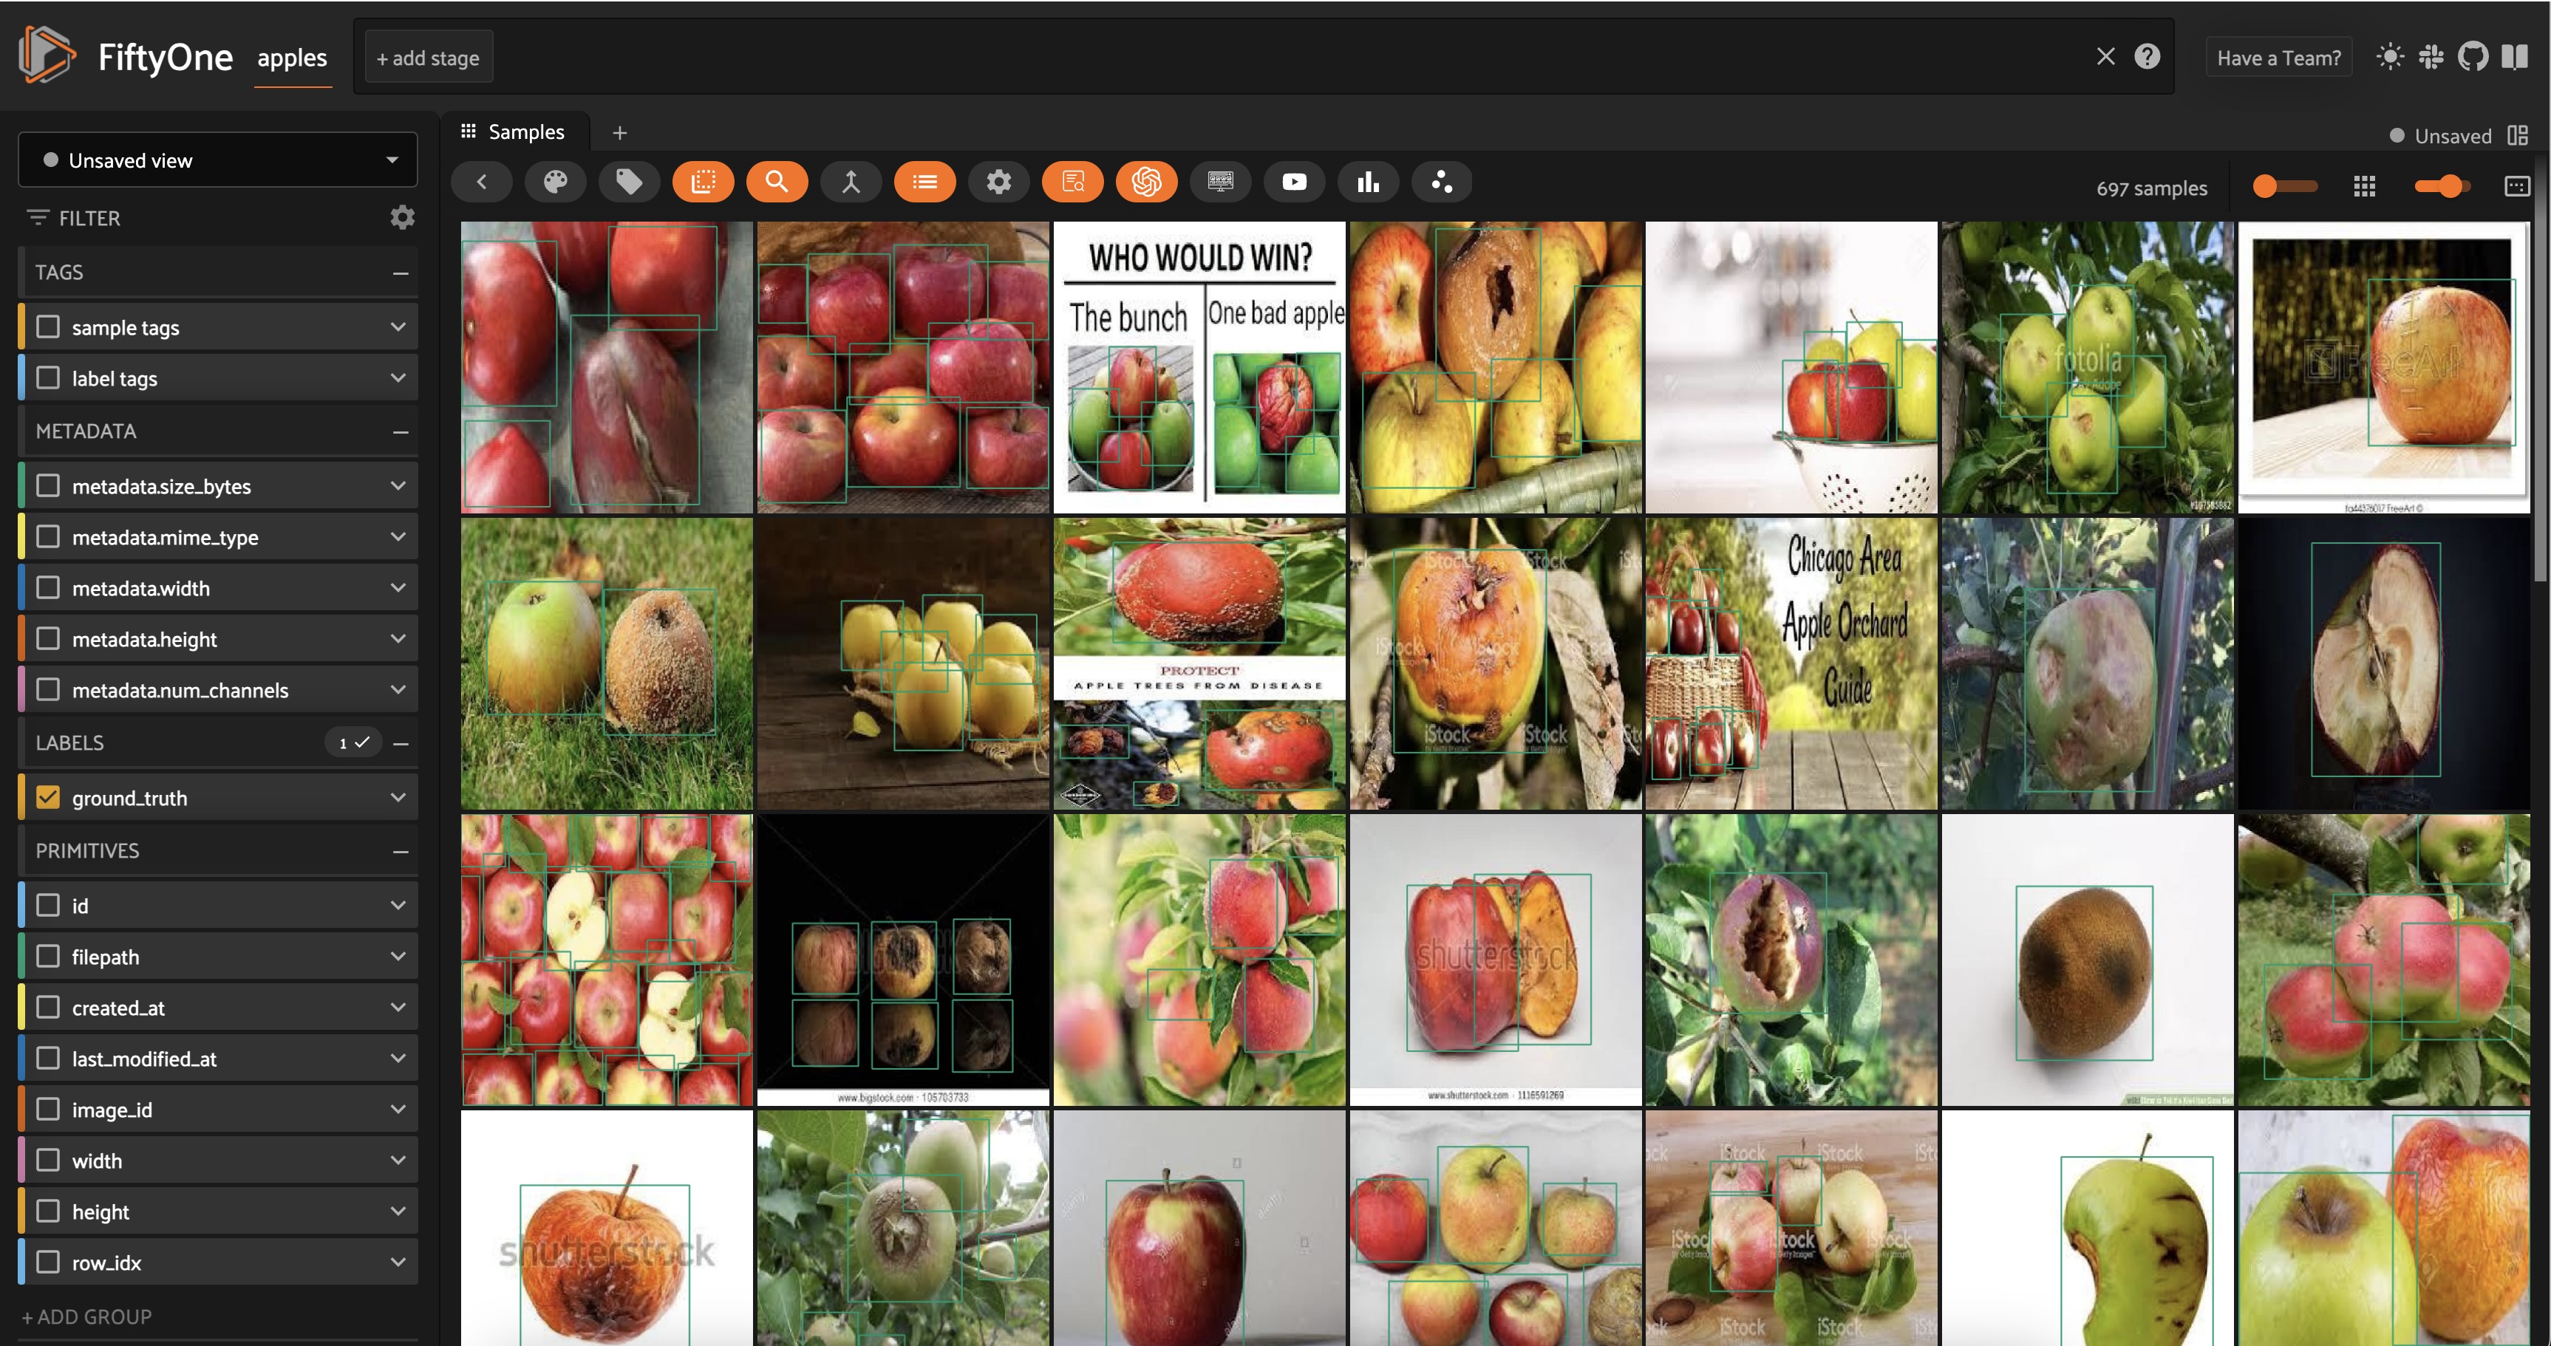
Task: Open the browse operations list icon
Action: click(924, 182)
